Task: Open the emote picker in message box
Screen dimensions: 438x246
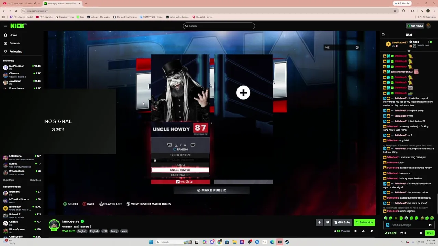Action: pyautogui.click(x=430, y=225)
